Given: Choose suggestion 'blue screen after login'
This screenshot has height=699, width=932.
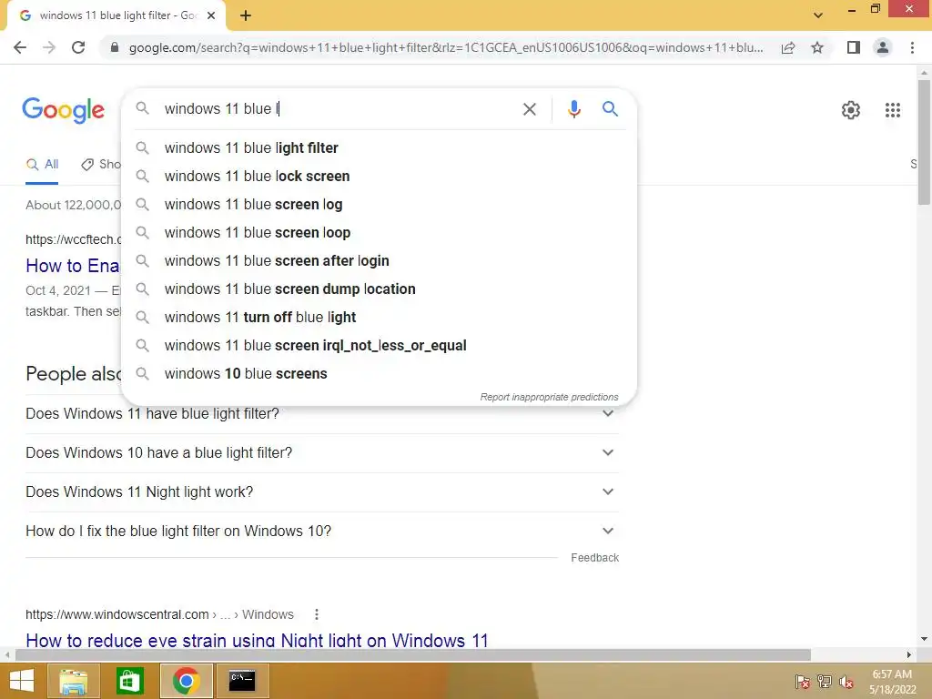Looking at the screenshot, I should [379, 261].
